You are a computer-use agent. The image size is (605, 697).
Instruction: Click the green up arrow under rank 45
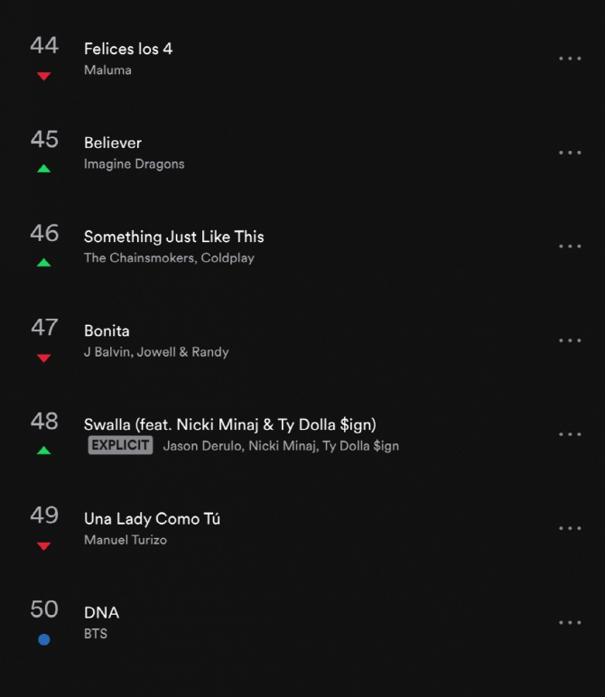[43, 169]
